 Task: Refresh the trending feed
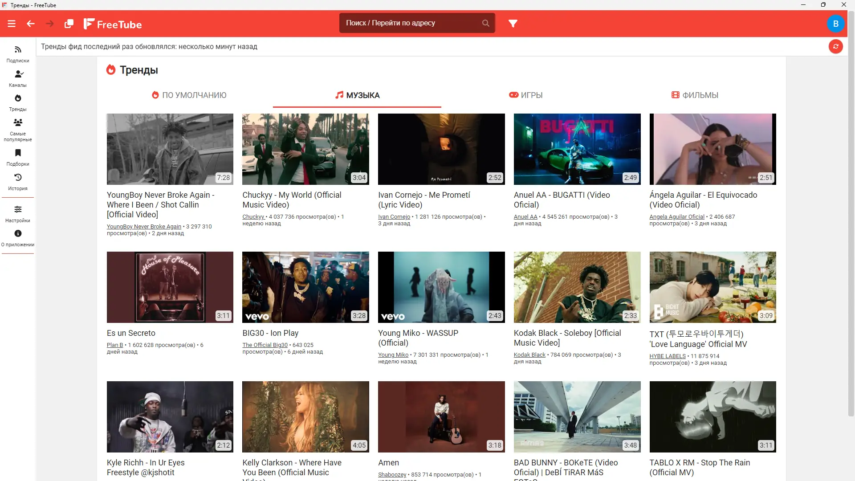(x=835, y=46)
